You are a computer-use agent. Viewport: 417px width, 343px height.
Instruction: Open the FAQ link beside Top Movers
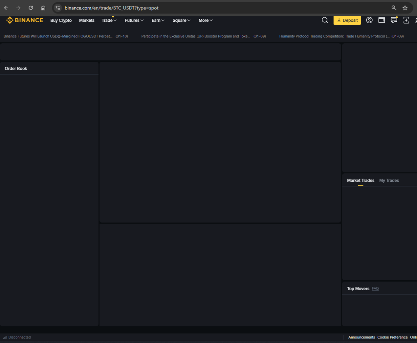pos(375,289)
